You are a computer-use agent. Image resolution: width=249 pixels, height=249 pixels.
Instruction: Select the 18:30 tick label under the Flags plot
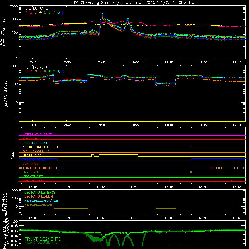pos(203,187)
